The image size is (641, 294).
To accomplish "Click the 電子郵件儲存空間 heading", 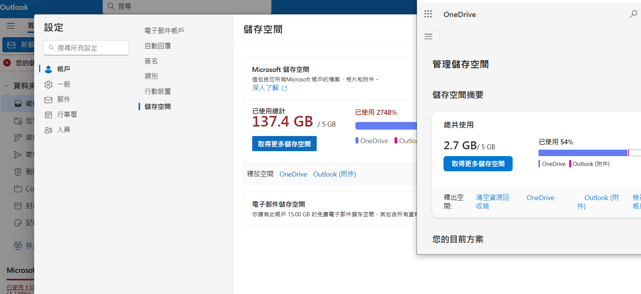I will [x=278, y=204].
